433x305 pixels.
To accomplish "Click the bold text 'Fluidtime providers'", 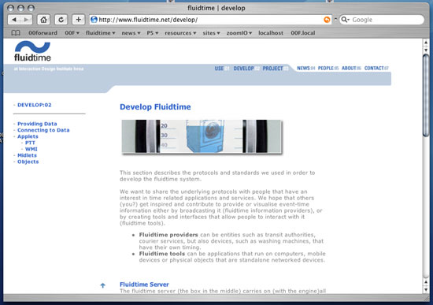I will click(168, 235).
